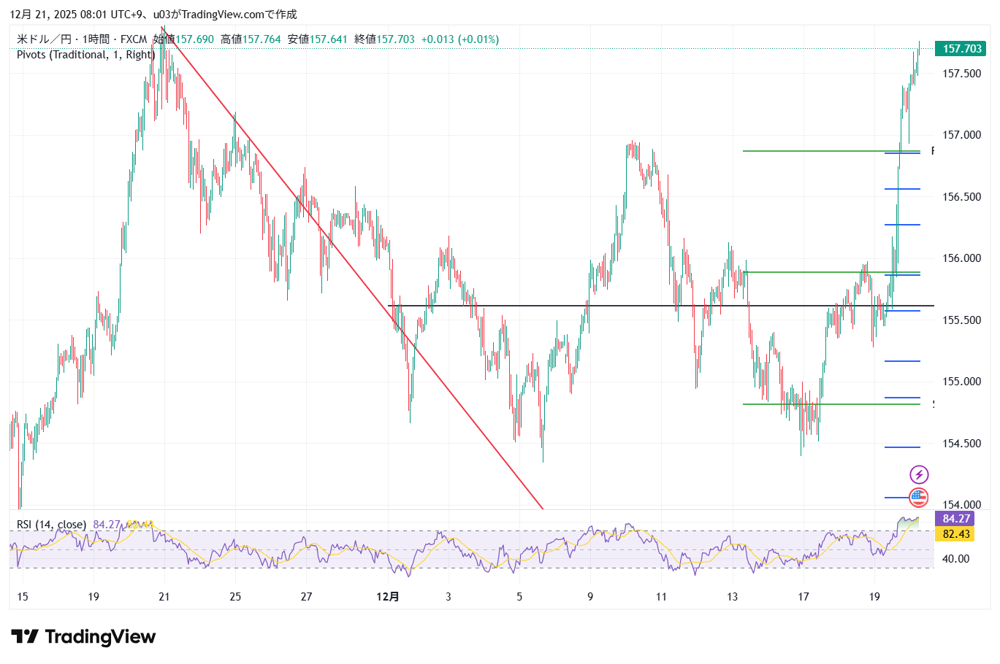Click the yellow RSI average label 82.43
Image resolution: width=1000 pixels, height=664 pixels.
(955, 534)
